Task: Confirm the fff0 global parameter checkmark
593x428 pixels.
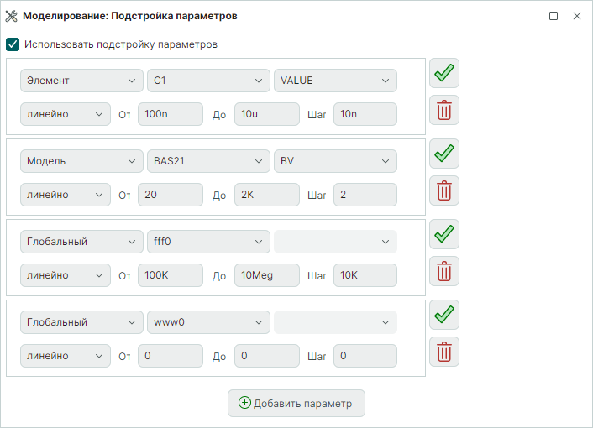Action: 444,235
